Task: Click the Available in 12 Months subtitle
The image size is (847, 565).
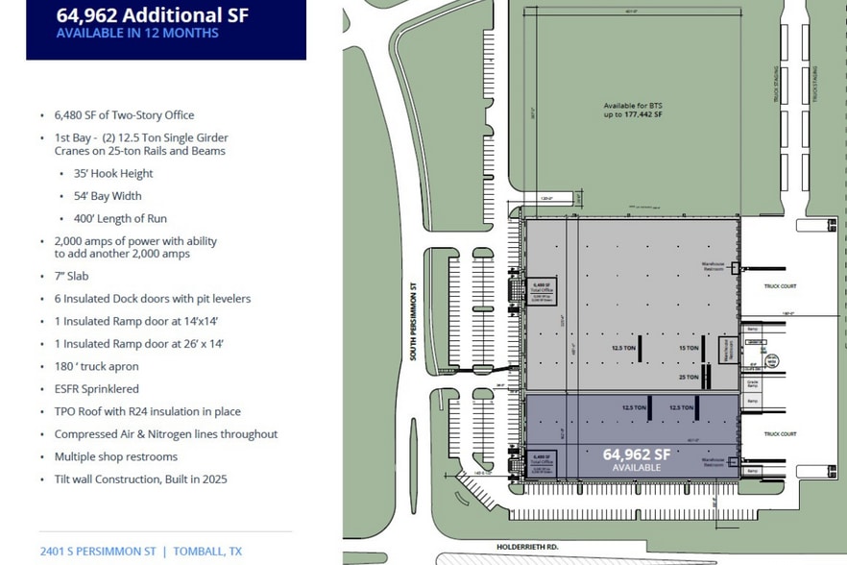Action: click(137, 34)
